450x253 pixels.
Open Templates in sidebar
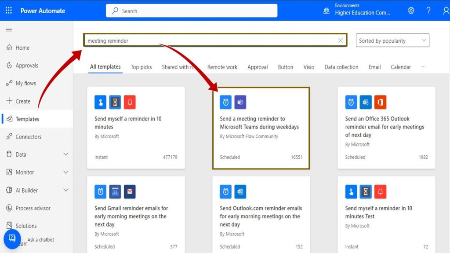pyautogui.click(x=36, y=119)
